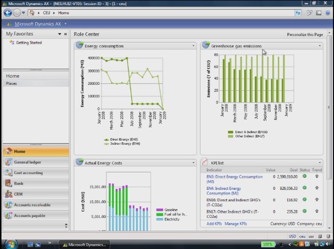Open EN3: Direct Energy Consumption KPI link

pyautogui.click(x=234, y=179)
